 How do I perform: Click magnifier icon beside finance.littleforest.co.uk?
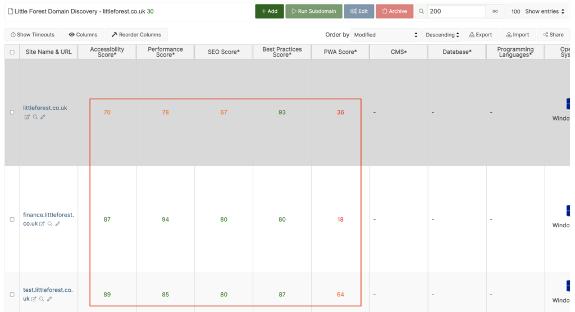point(50,224)
